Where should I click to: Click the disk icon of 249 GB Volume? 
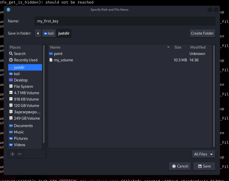click(x=11, y=118)
